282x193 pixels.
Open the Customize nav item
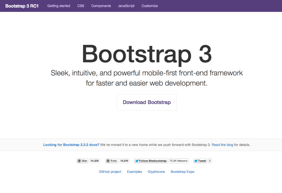pos(150,6)
